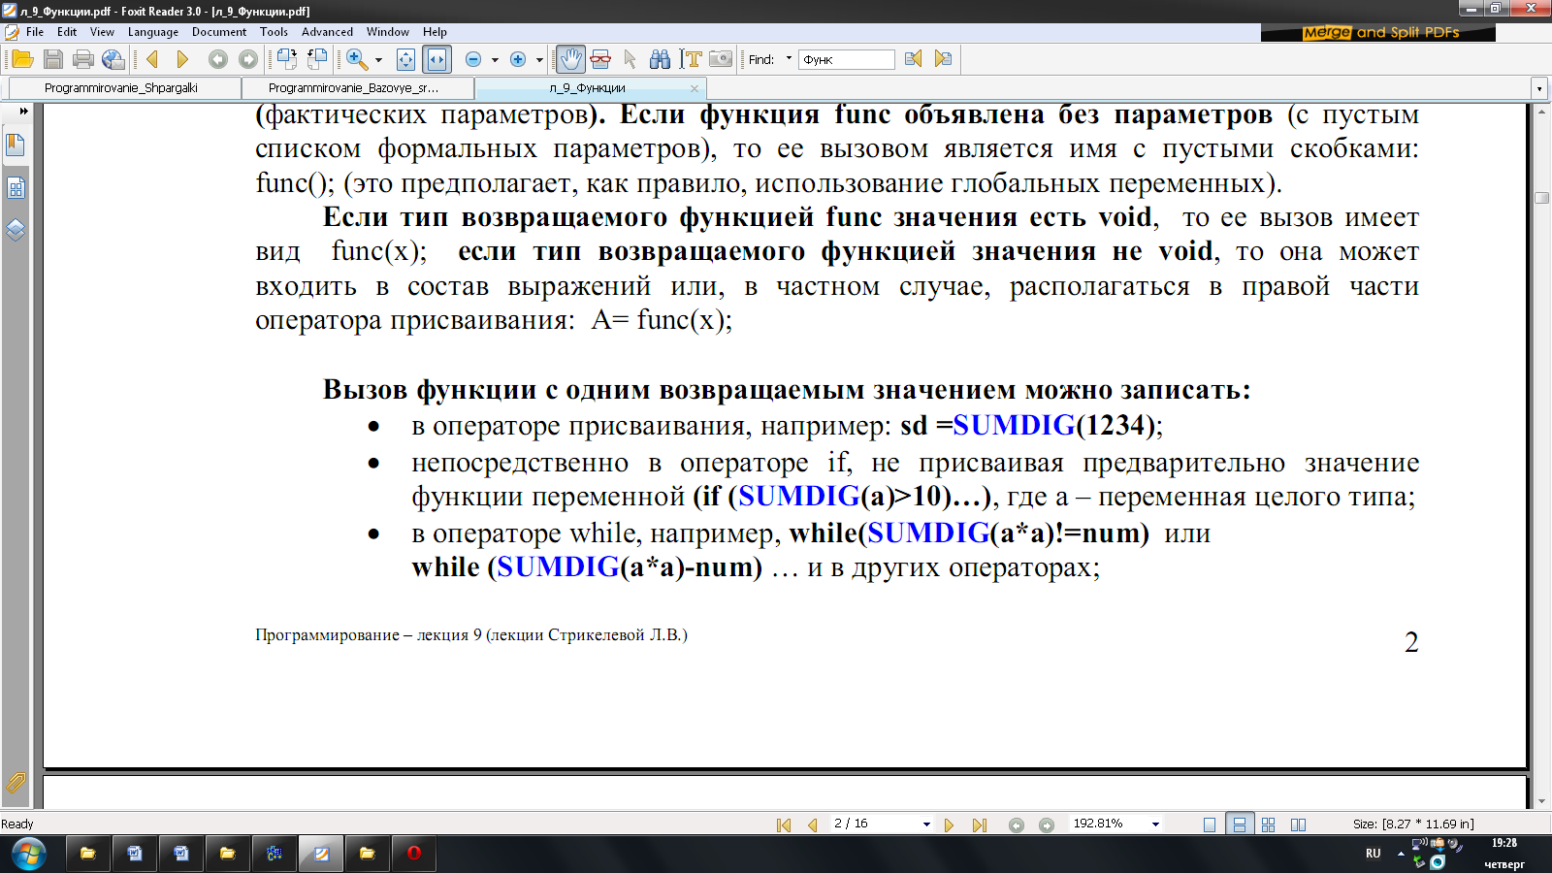Open the Window menu
This screenshot has height=873, width=1552.
[x=388, y=32]
